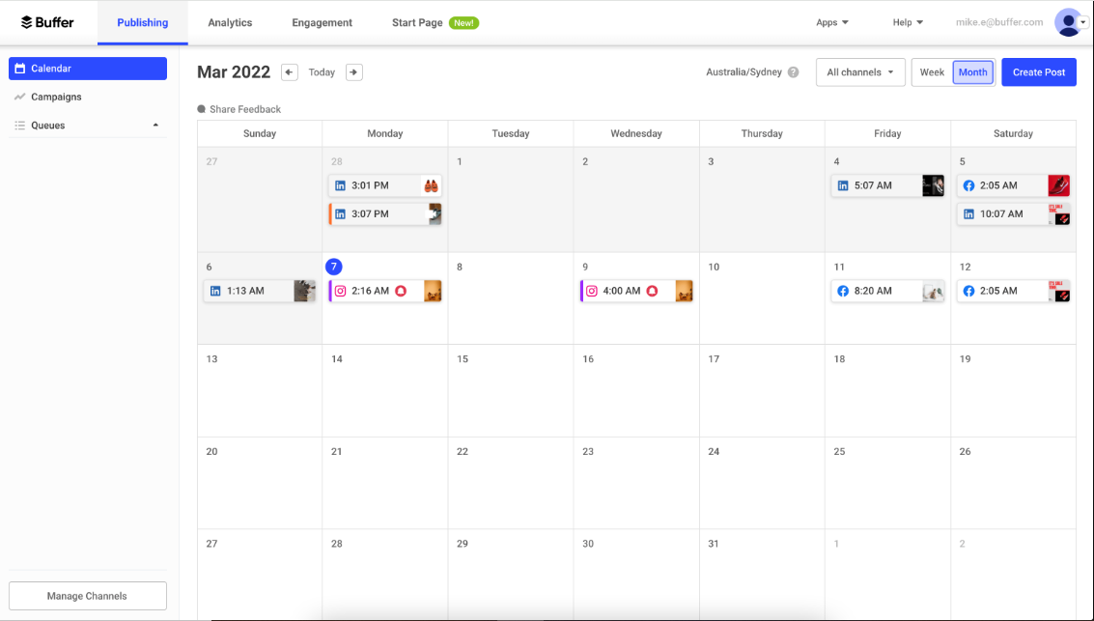1094x621 pixels.
Task: Click the date 31 cell
Action: click(762, 575)
